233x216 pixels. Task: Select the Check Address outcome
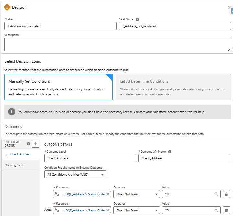coord(20,154)
